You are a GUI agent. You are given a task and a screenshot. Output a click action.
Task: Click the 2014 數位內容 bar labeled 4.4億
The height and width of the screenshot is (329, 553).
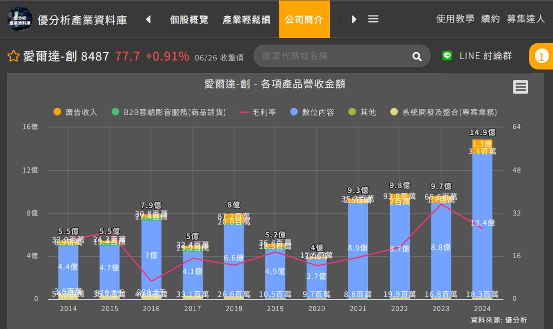pos(68,269)
